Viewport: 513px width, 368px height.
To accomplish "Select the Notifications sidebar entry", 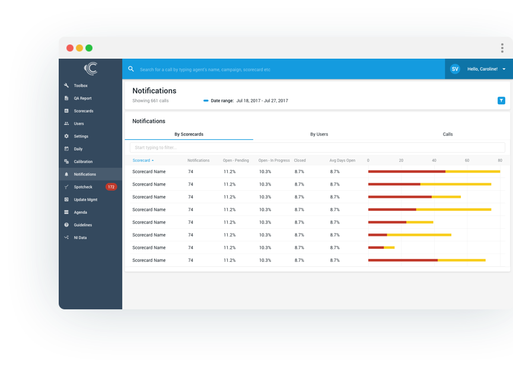I will pos(86,174).
